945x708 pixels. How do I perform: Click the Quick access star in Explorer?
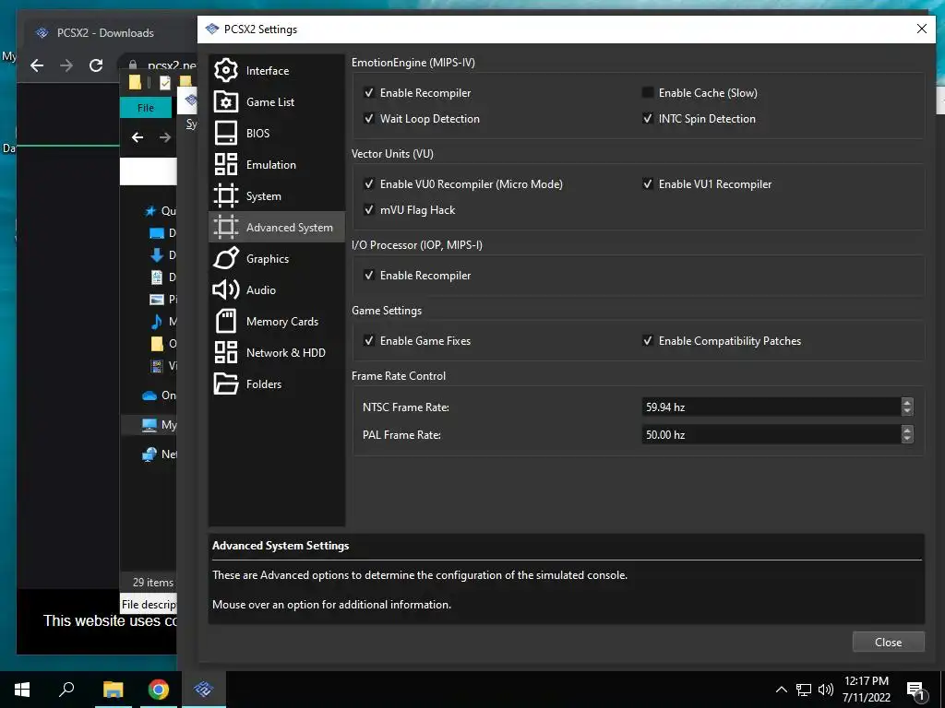[x=150, y=211]
